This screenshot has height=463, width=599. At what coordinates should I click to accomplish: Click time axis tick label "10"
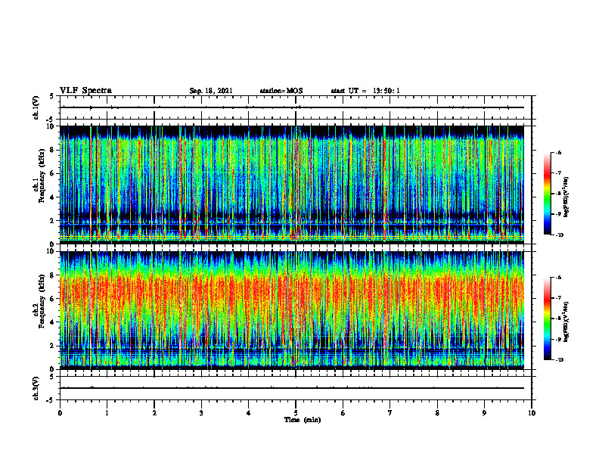tap(532, 413)
